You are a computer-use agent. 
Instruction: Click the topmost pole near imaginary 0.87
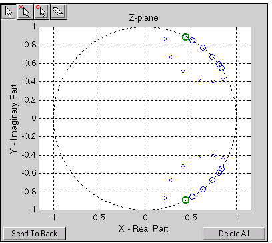(x=165, y=39)
